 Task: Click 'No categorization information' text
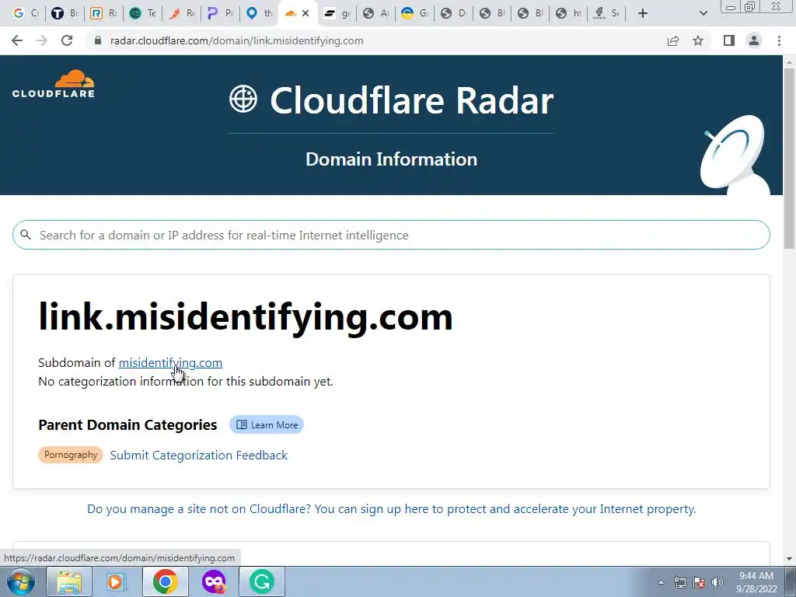[185, 381]
